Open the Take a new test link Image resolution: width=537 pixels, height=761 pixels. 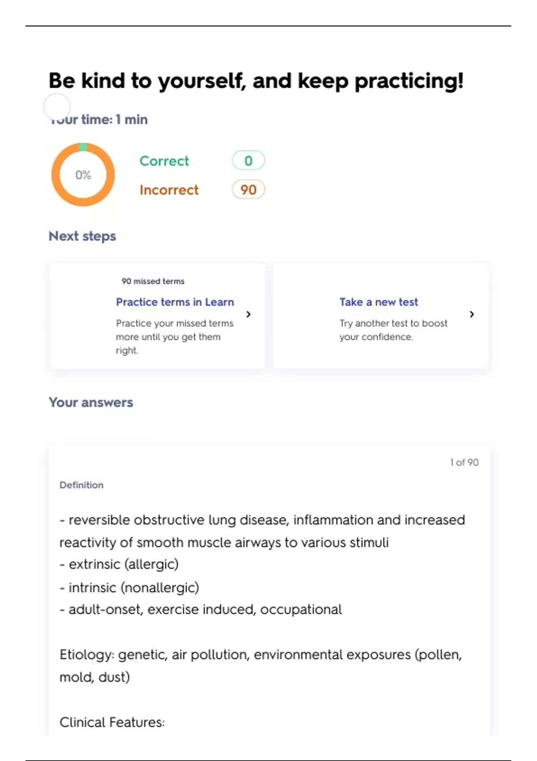[379, 302]
